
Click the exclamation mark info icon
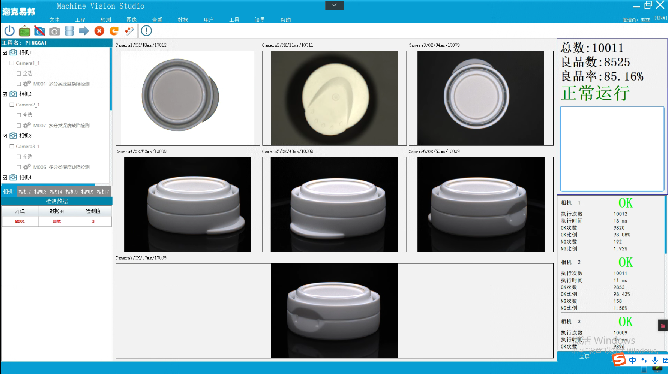point(146,31)
